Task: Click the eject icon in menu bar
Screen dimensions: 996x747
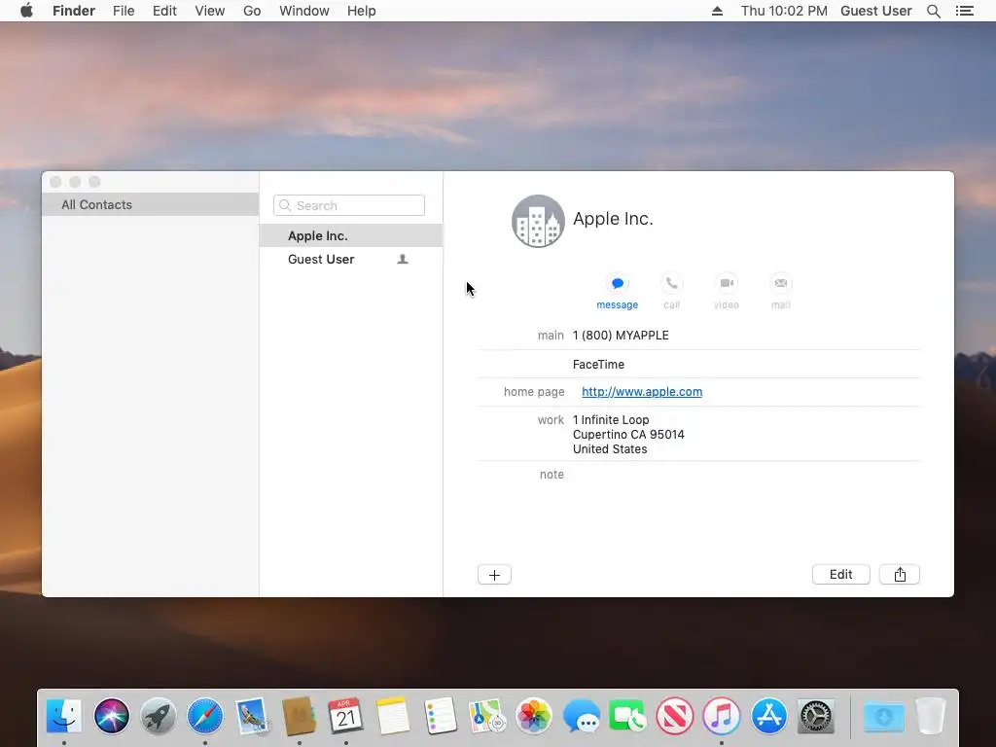Action: tap(717, 11)
